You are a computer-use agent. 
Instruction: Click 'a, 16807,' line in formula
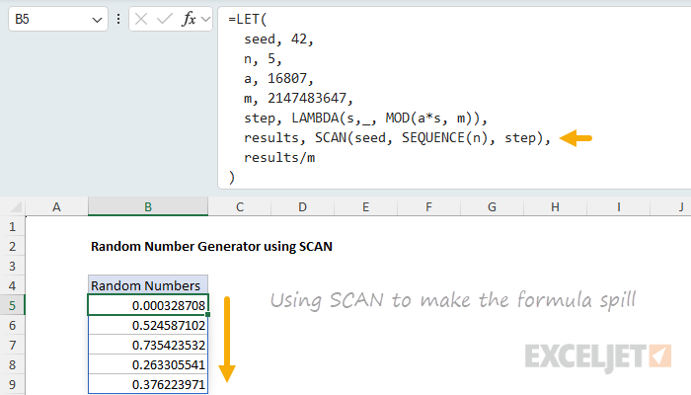point(278,79)
